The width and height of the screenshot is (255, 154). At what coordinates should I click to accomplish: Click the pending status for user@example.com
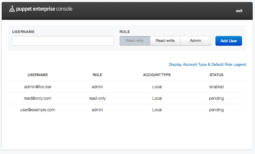216,110
